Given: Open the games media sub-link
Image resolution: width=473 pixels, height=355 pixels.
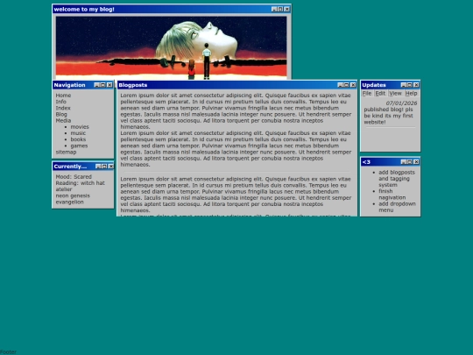Looking at the screenshot, I should pos(79,146).
